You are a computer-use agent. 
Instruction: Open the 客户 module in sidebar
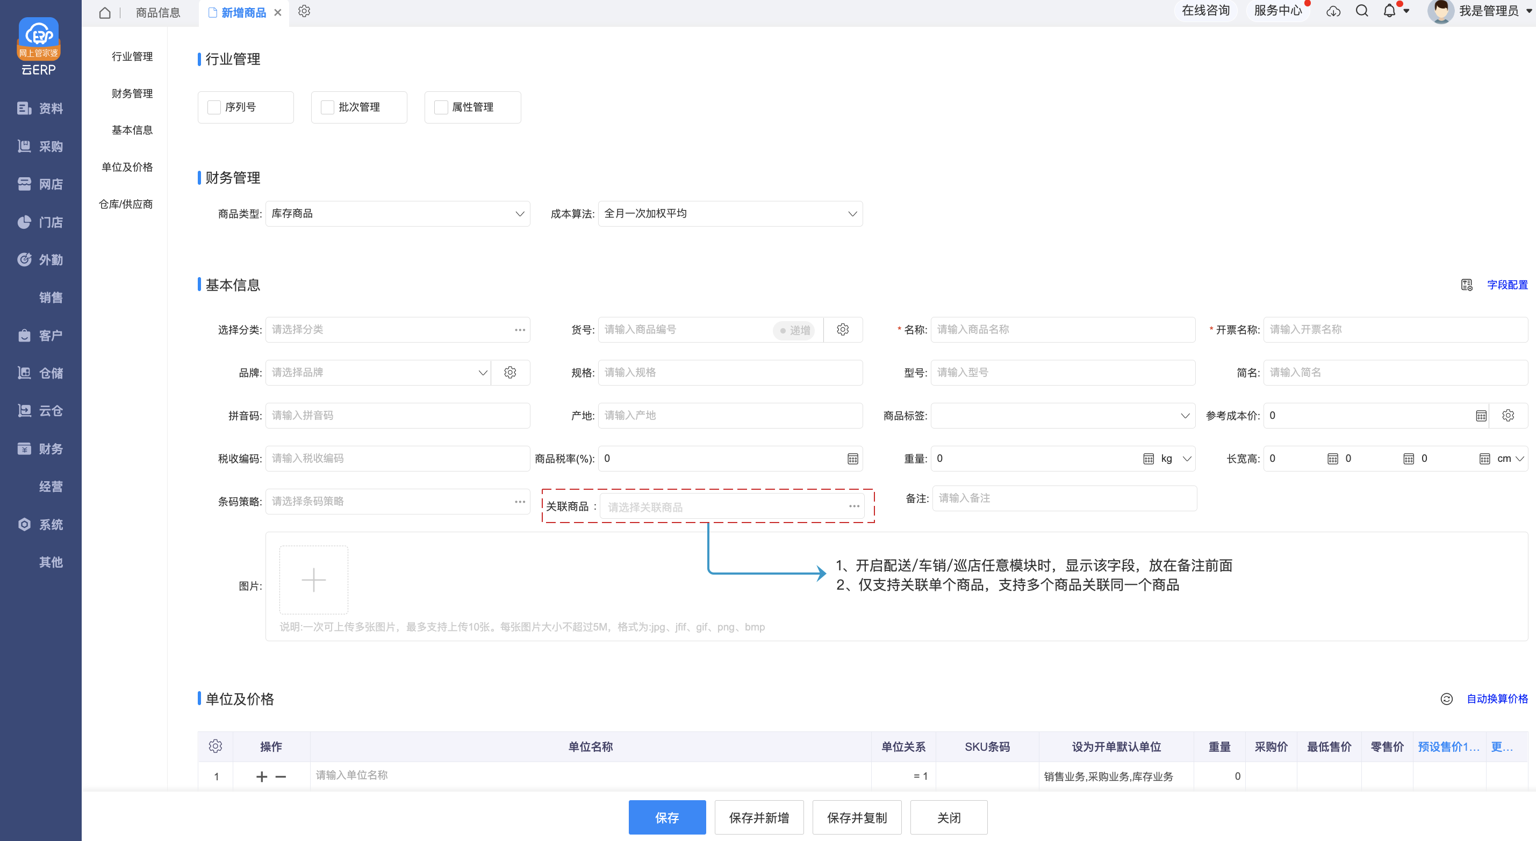tap(40, 336)
